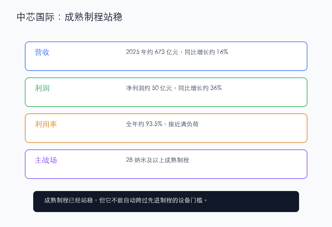Click text 28 纳米及以上成熟制程
Viewport: 332px width, 227px height.
coord(157,160)
